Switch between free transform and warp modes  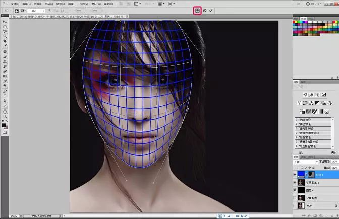point(197,11)
